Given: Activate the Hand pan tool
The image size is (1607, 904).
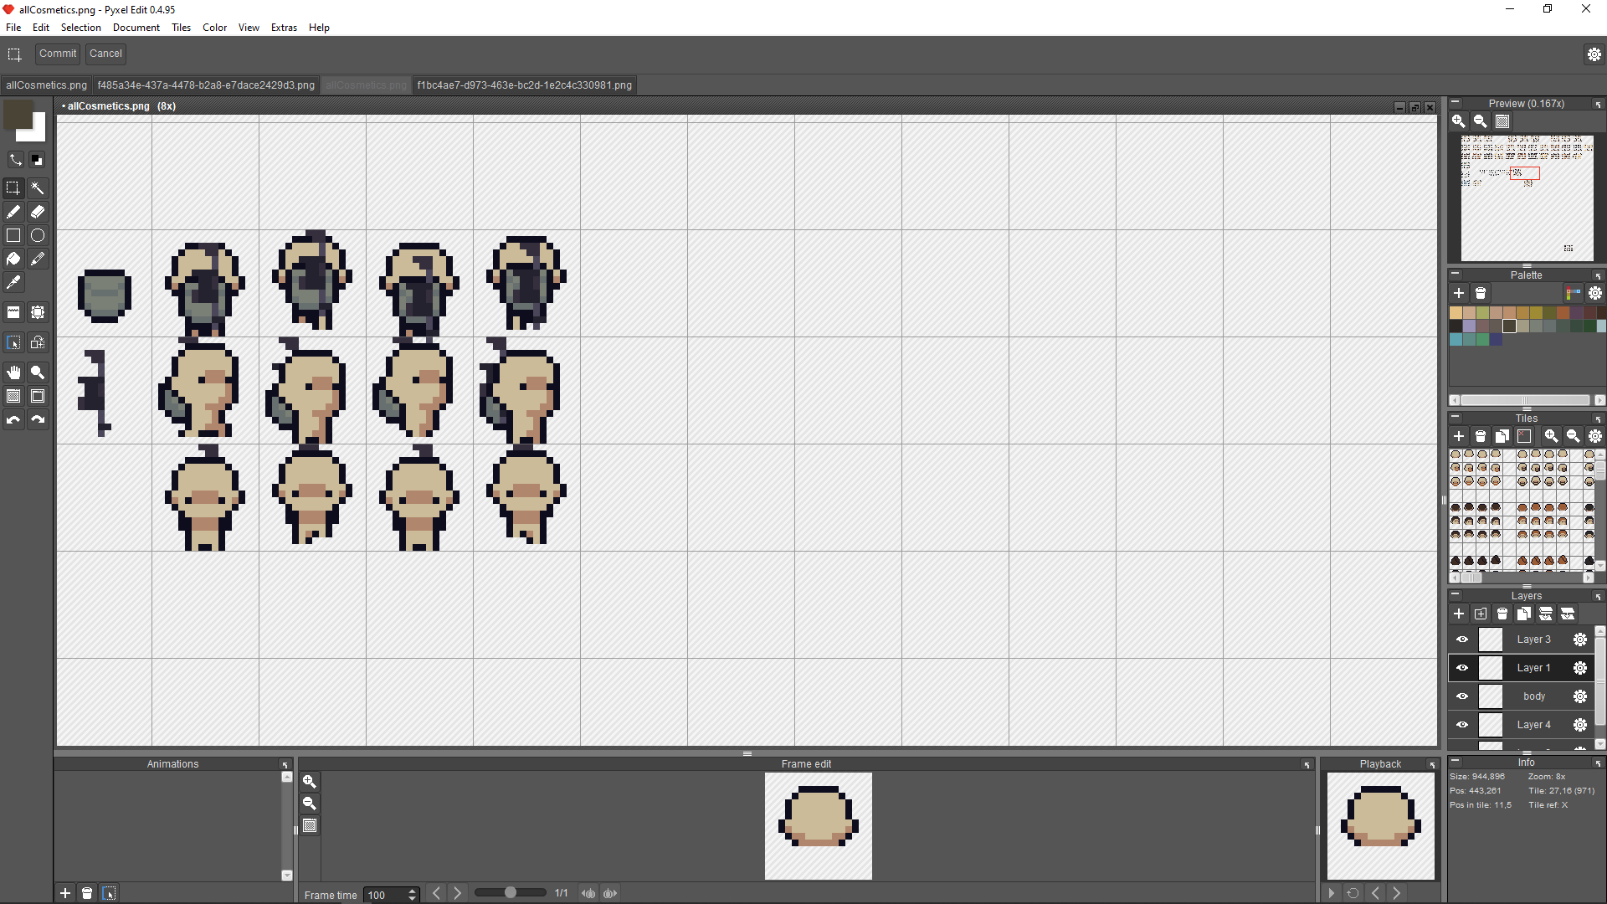Looking at the screenshot, I should point(13,372).
